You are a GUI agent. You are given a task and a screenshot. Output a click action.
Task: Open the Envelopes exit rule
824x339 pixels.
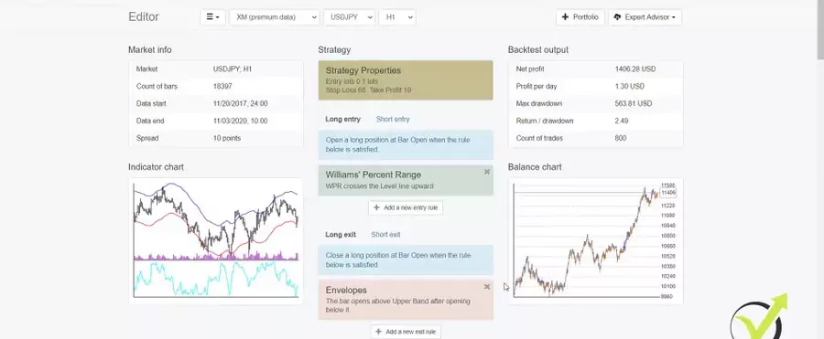(x=406, y=300)
